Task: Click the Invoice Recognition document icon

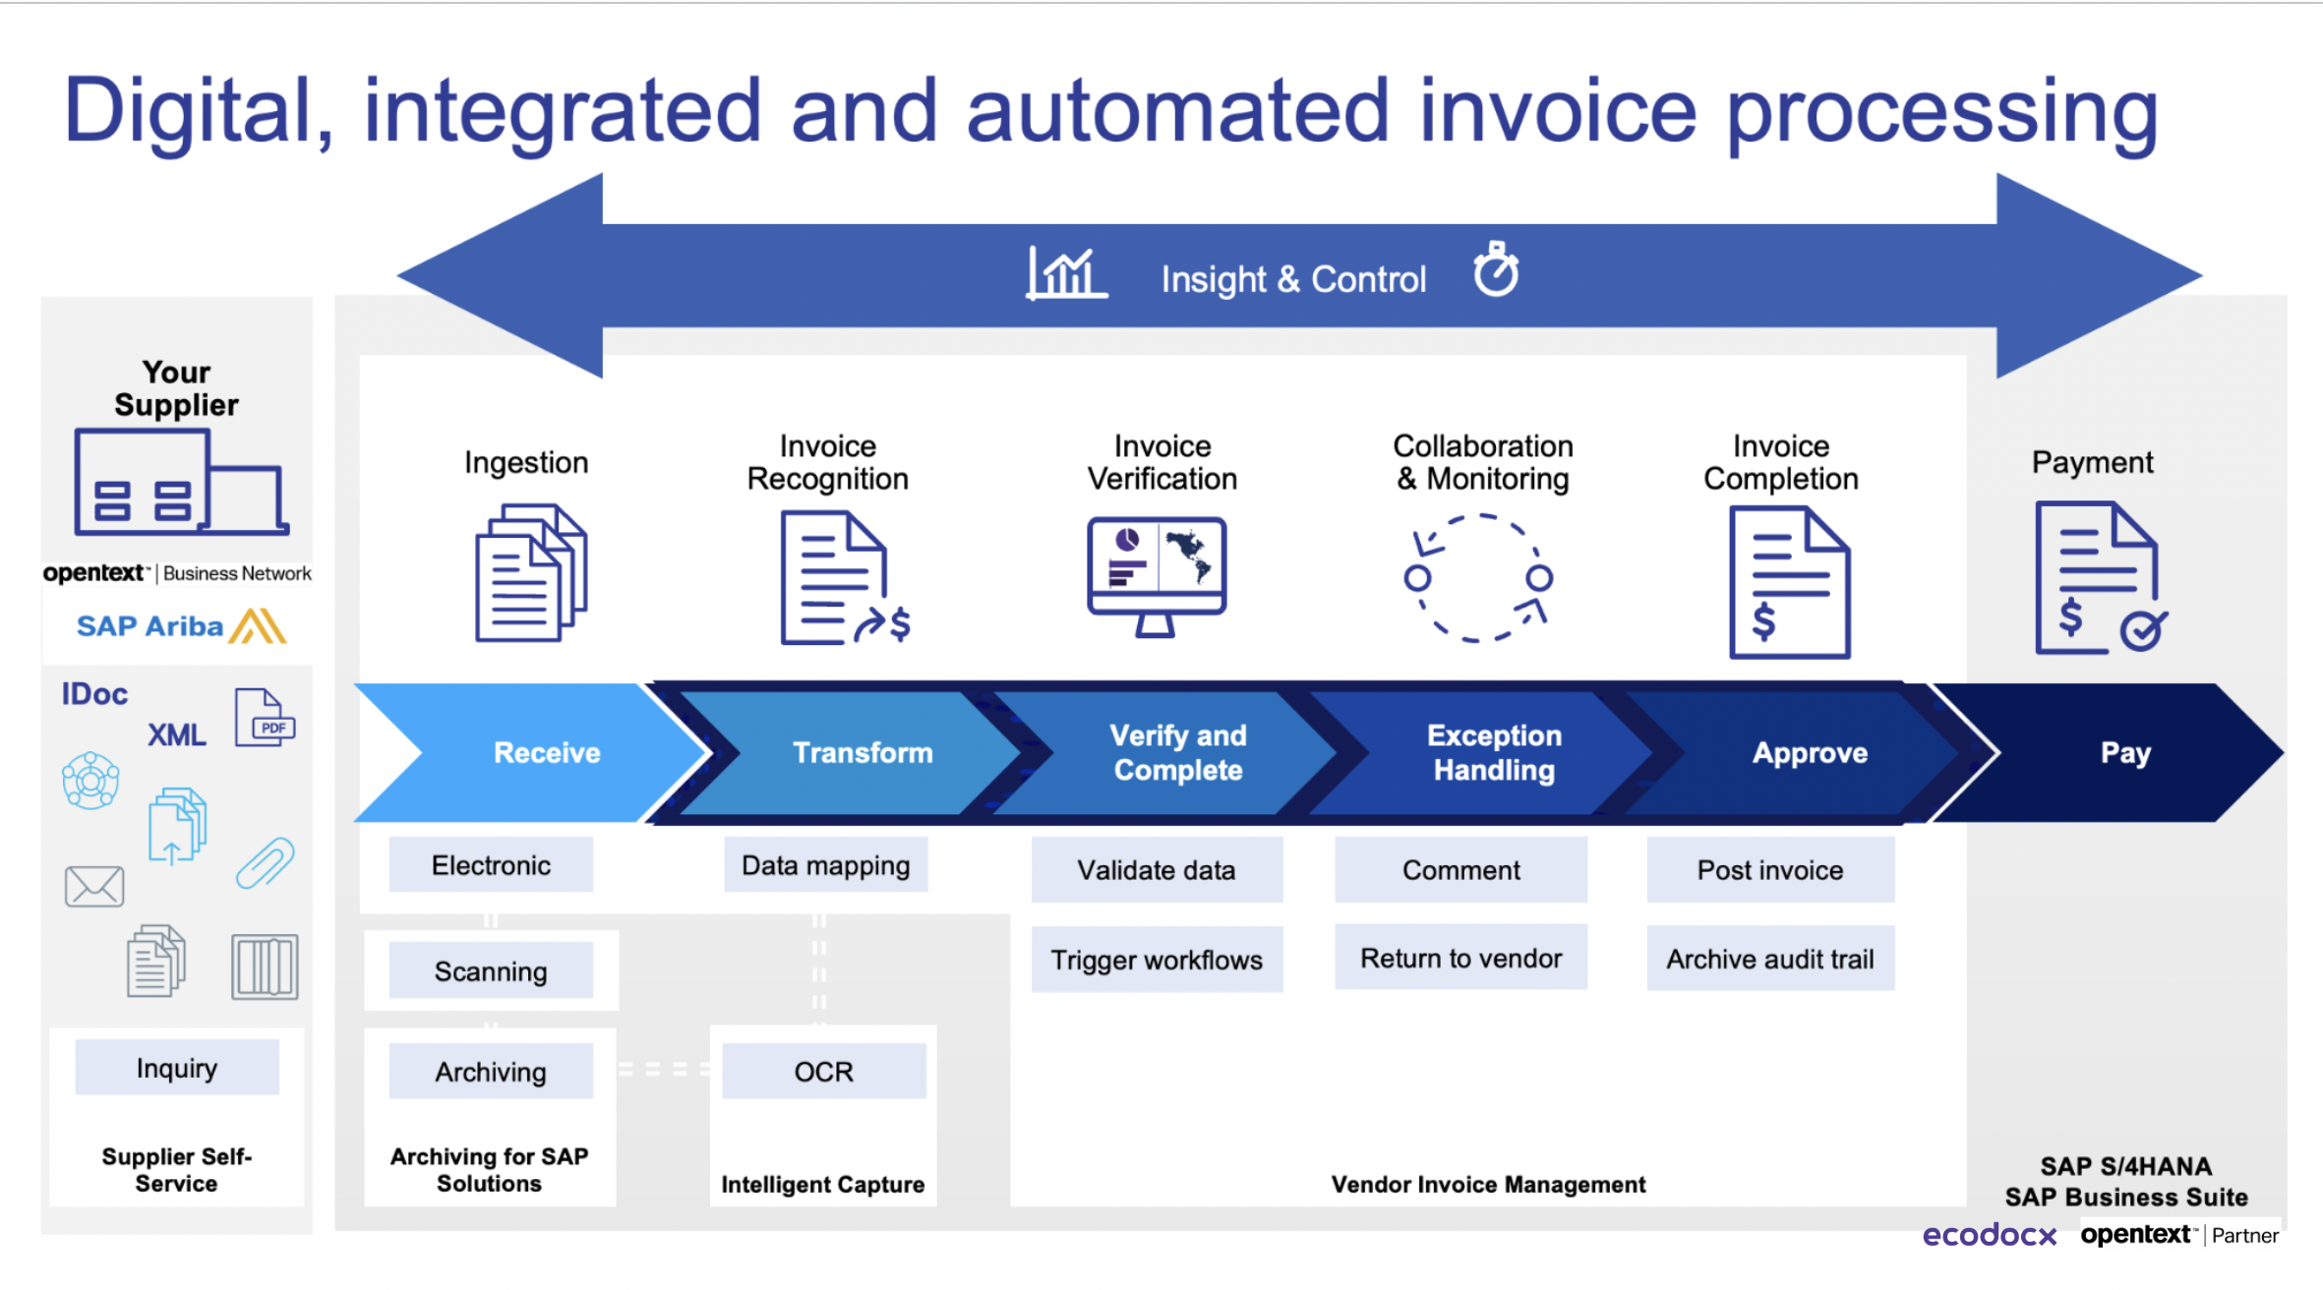Action: pos(846,578)
